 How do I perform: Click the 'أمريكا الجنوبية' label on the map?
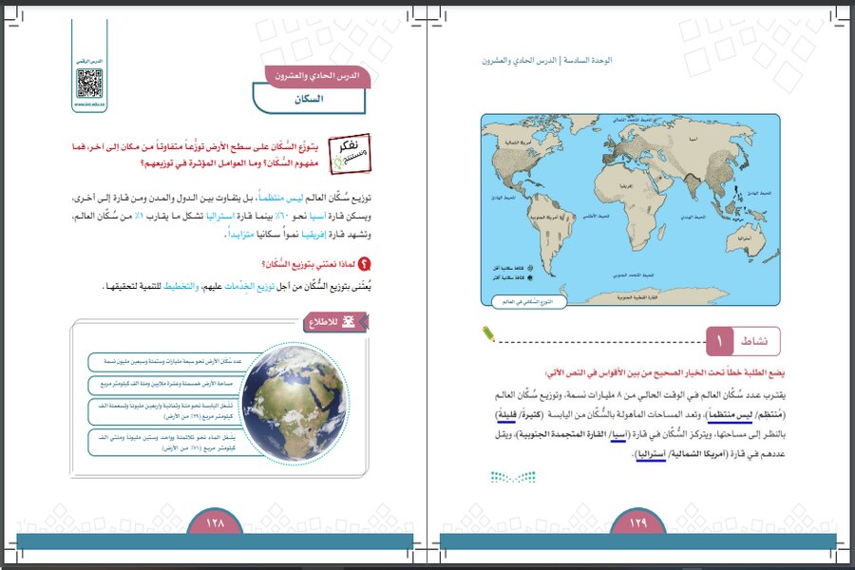(x=542, y=218)
